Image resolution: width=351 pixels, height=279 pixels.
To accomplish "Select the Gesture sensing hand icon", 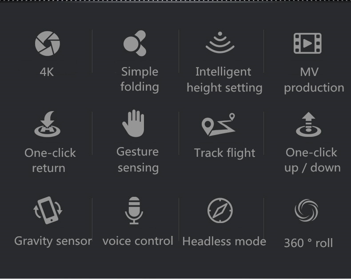I will pos(134,124).
